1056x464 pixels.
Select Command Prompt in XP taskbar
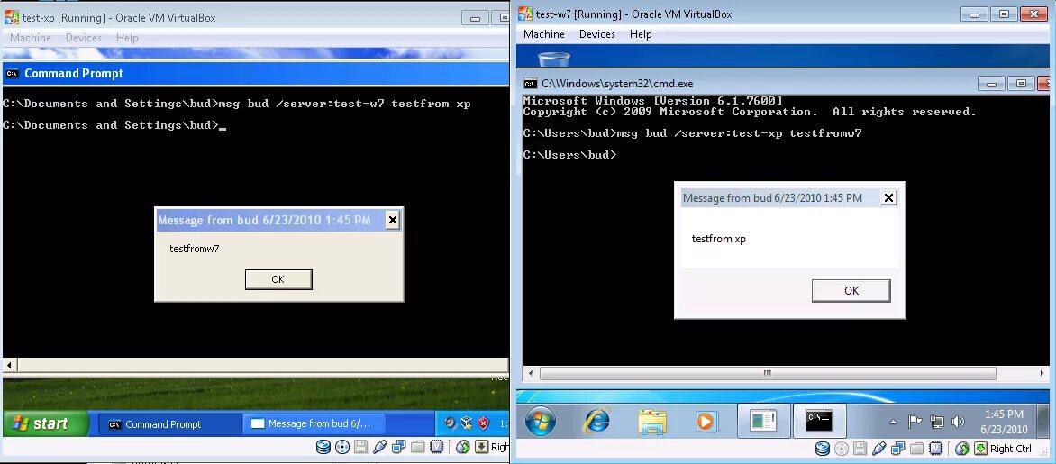tap(169, 424)
